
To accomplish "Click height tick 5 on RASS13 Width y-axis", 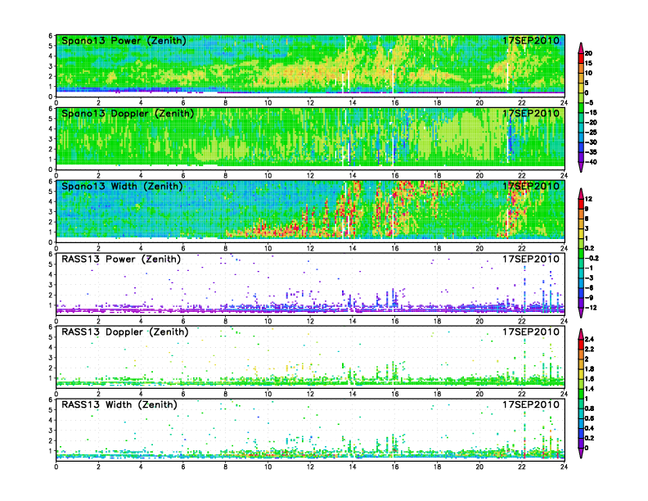I will (51, 410).
